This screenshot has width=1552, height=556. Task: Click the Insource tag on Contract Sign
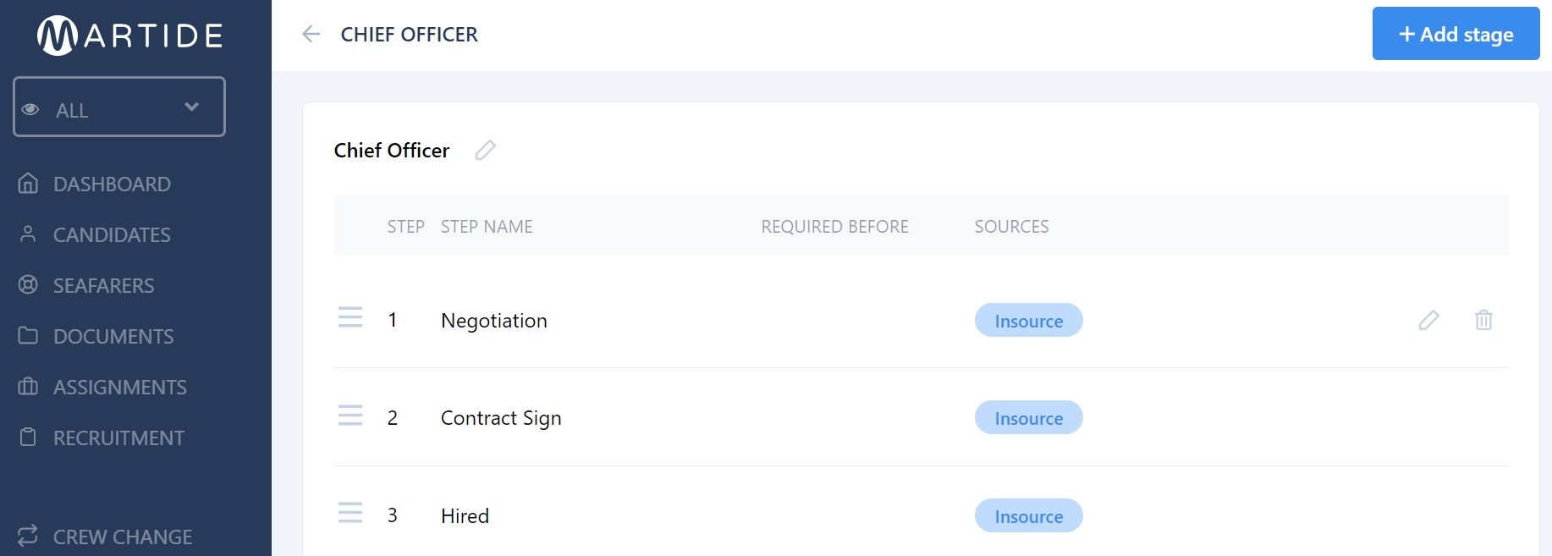point(1028,418)
